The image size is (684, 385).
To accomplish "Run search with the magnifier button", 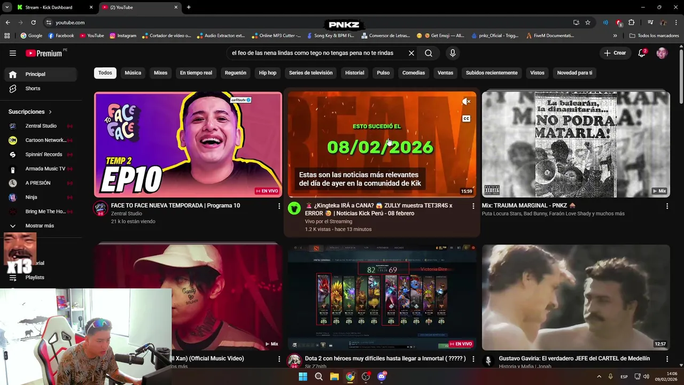I will pyautogui.click(x=429, y=53).
